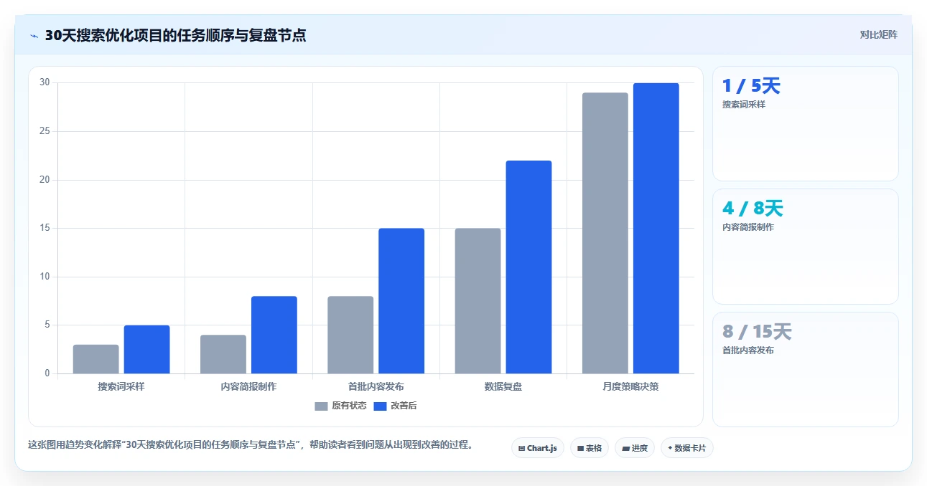The height and width of the screenshot is (486, 927).
Task: Click the y-axis value 30
Action: 45,82
